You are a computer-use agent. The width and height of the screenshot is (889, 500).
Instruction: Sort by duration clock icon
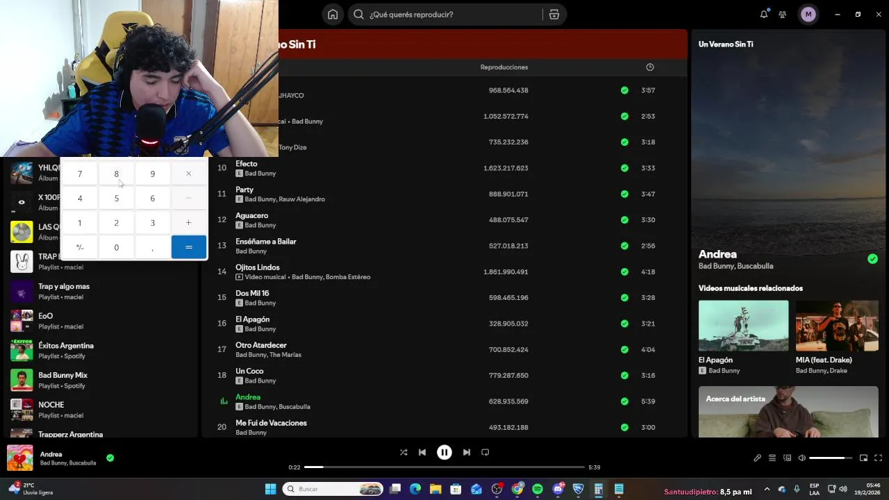[650, 67]
